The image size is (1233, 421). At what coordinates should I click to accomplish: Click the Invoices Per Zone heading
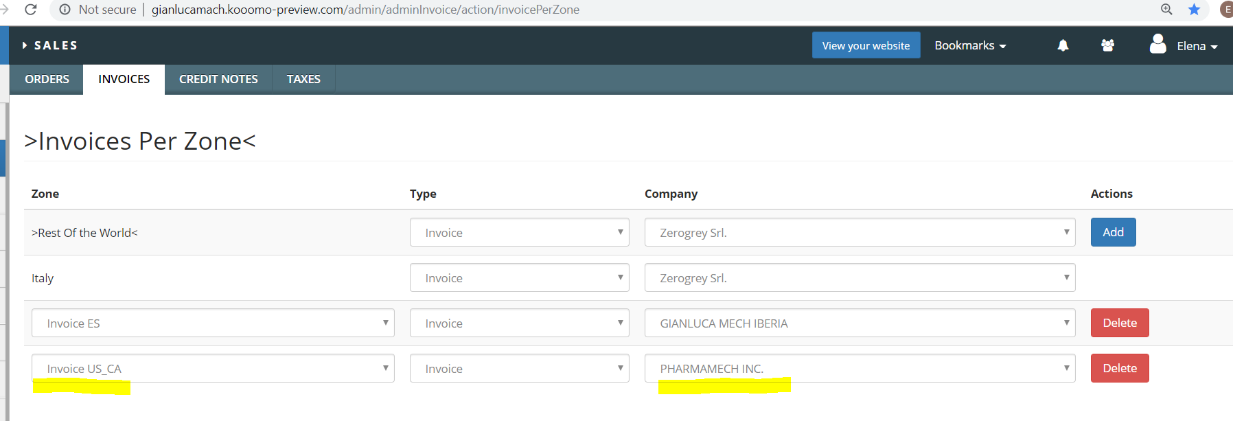[x=140, y=141]
